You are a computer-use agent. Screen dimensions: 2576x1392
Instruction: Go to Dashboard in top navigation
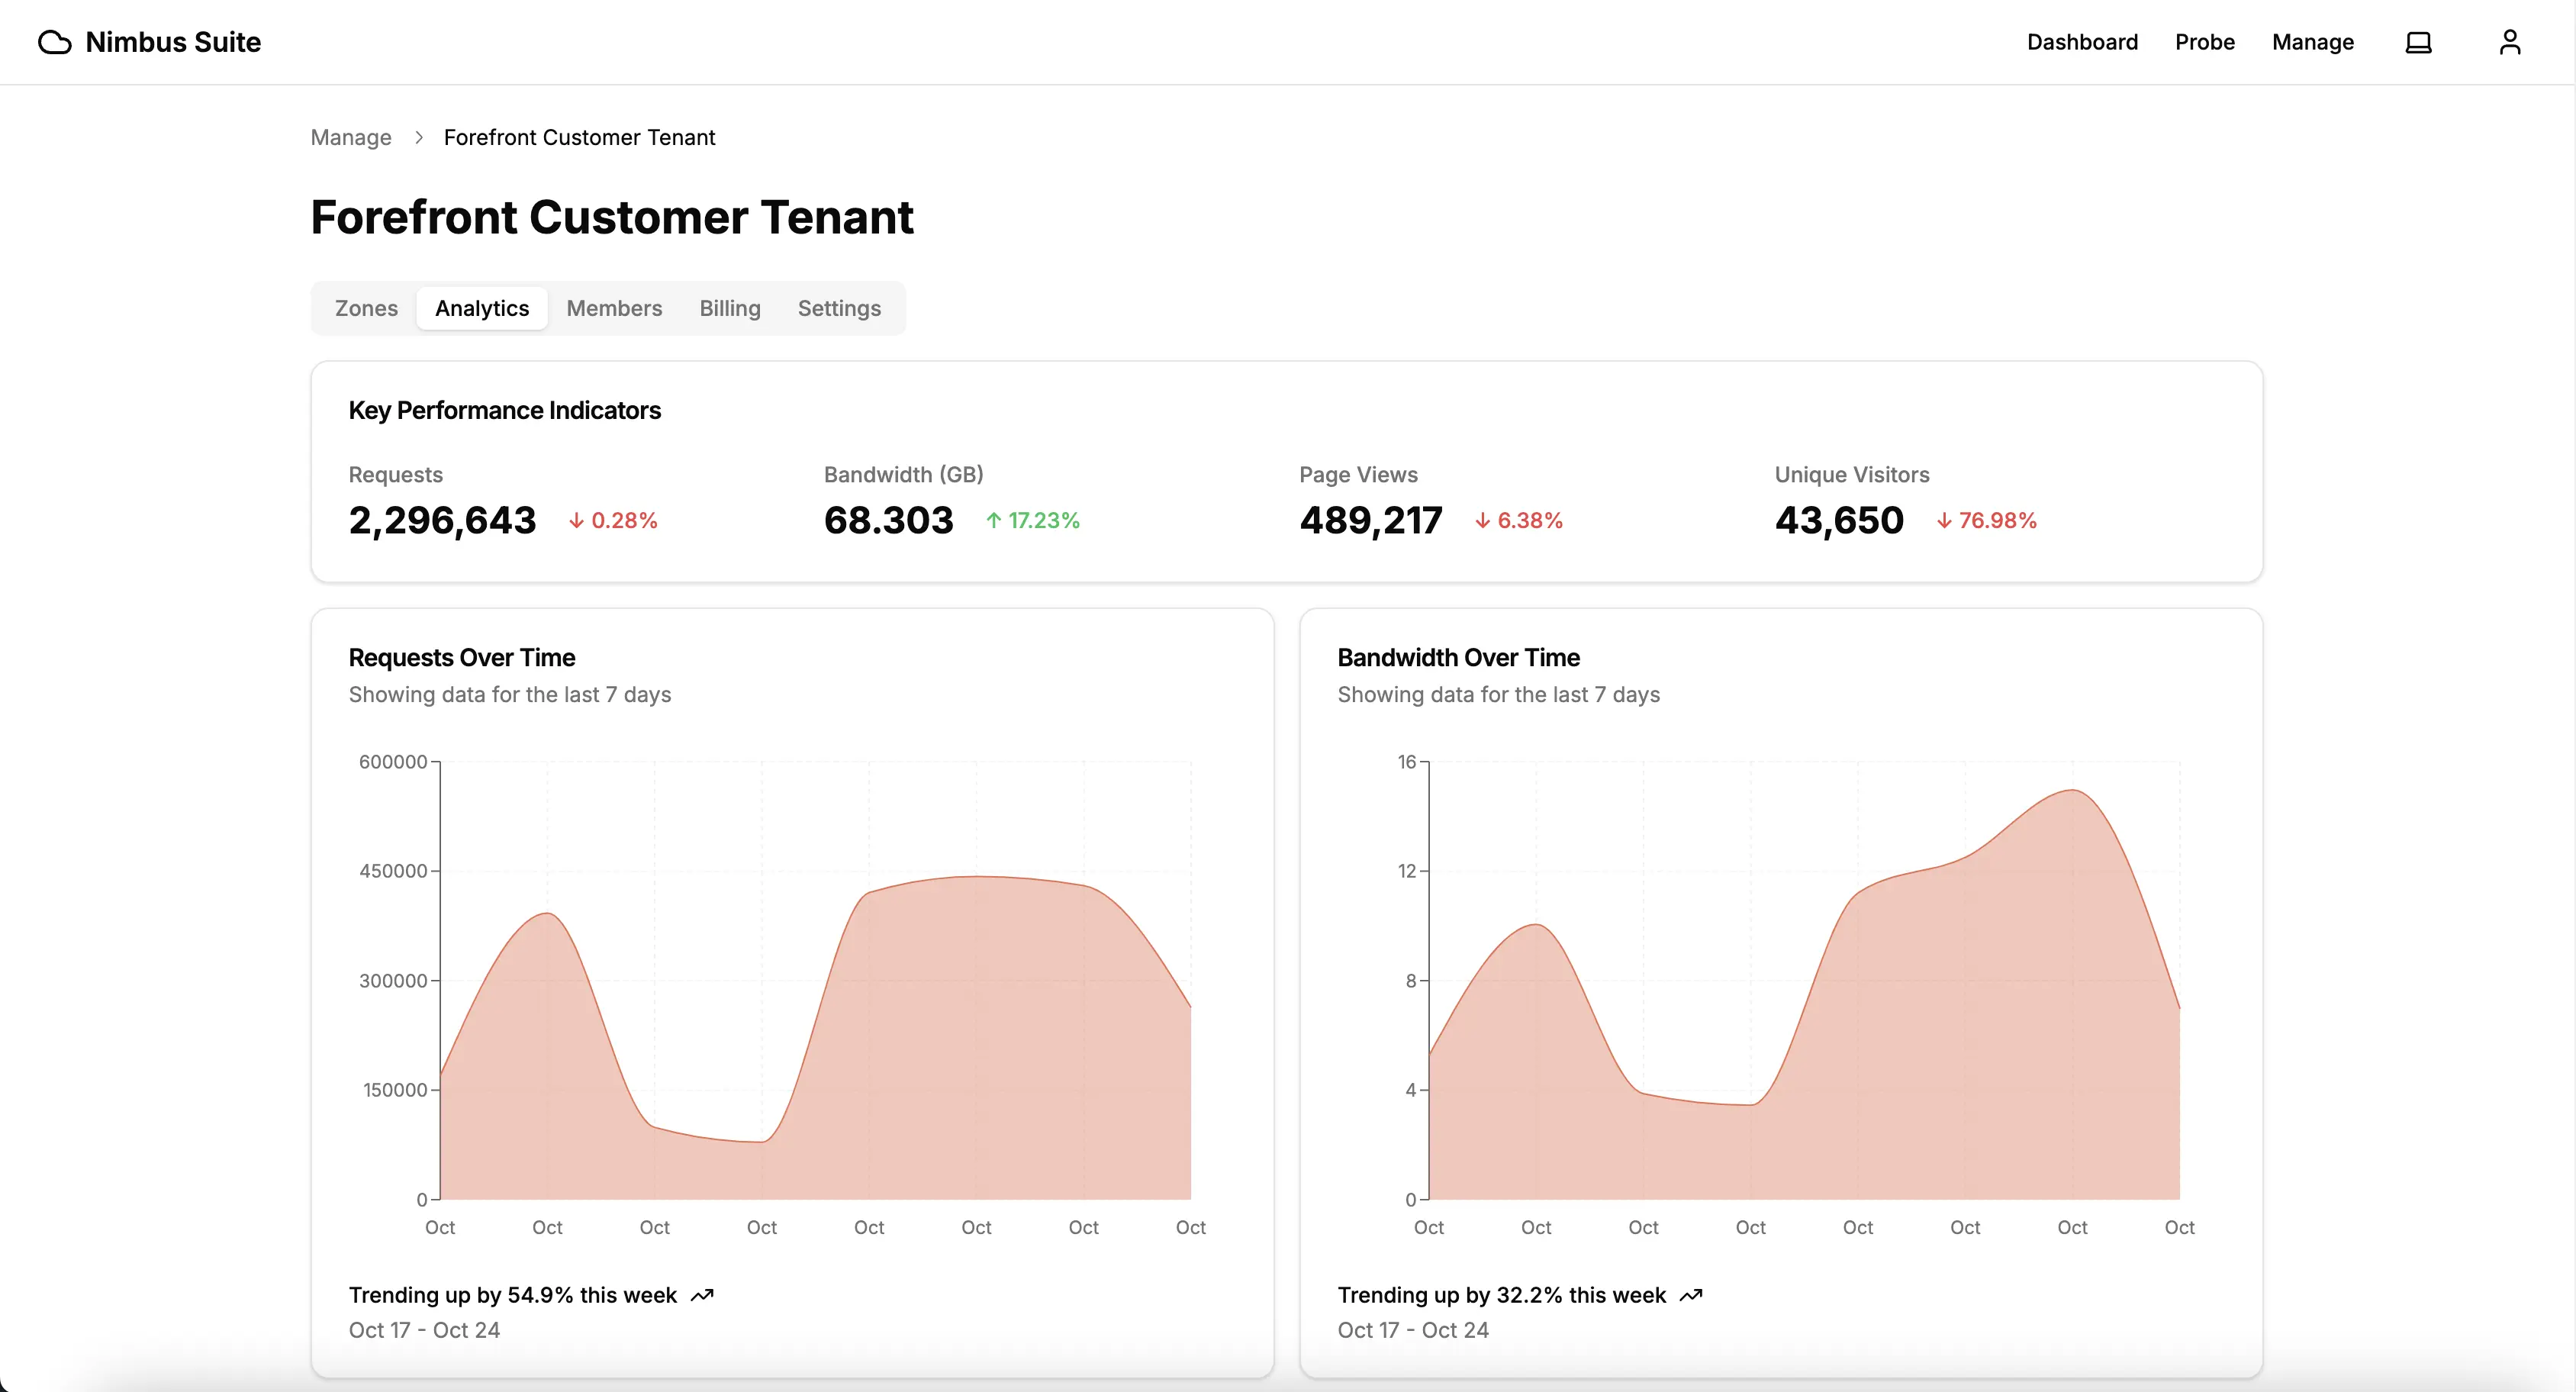[2082, 42]
